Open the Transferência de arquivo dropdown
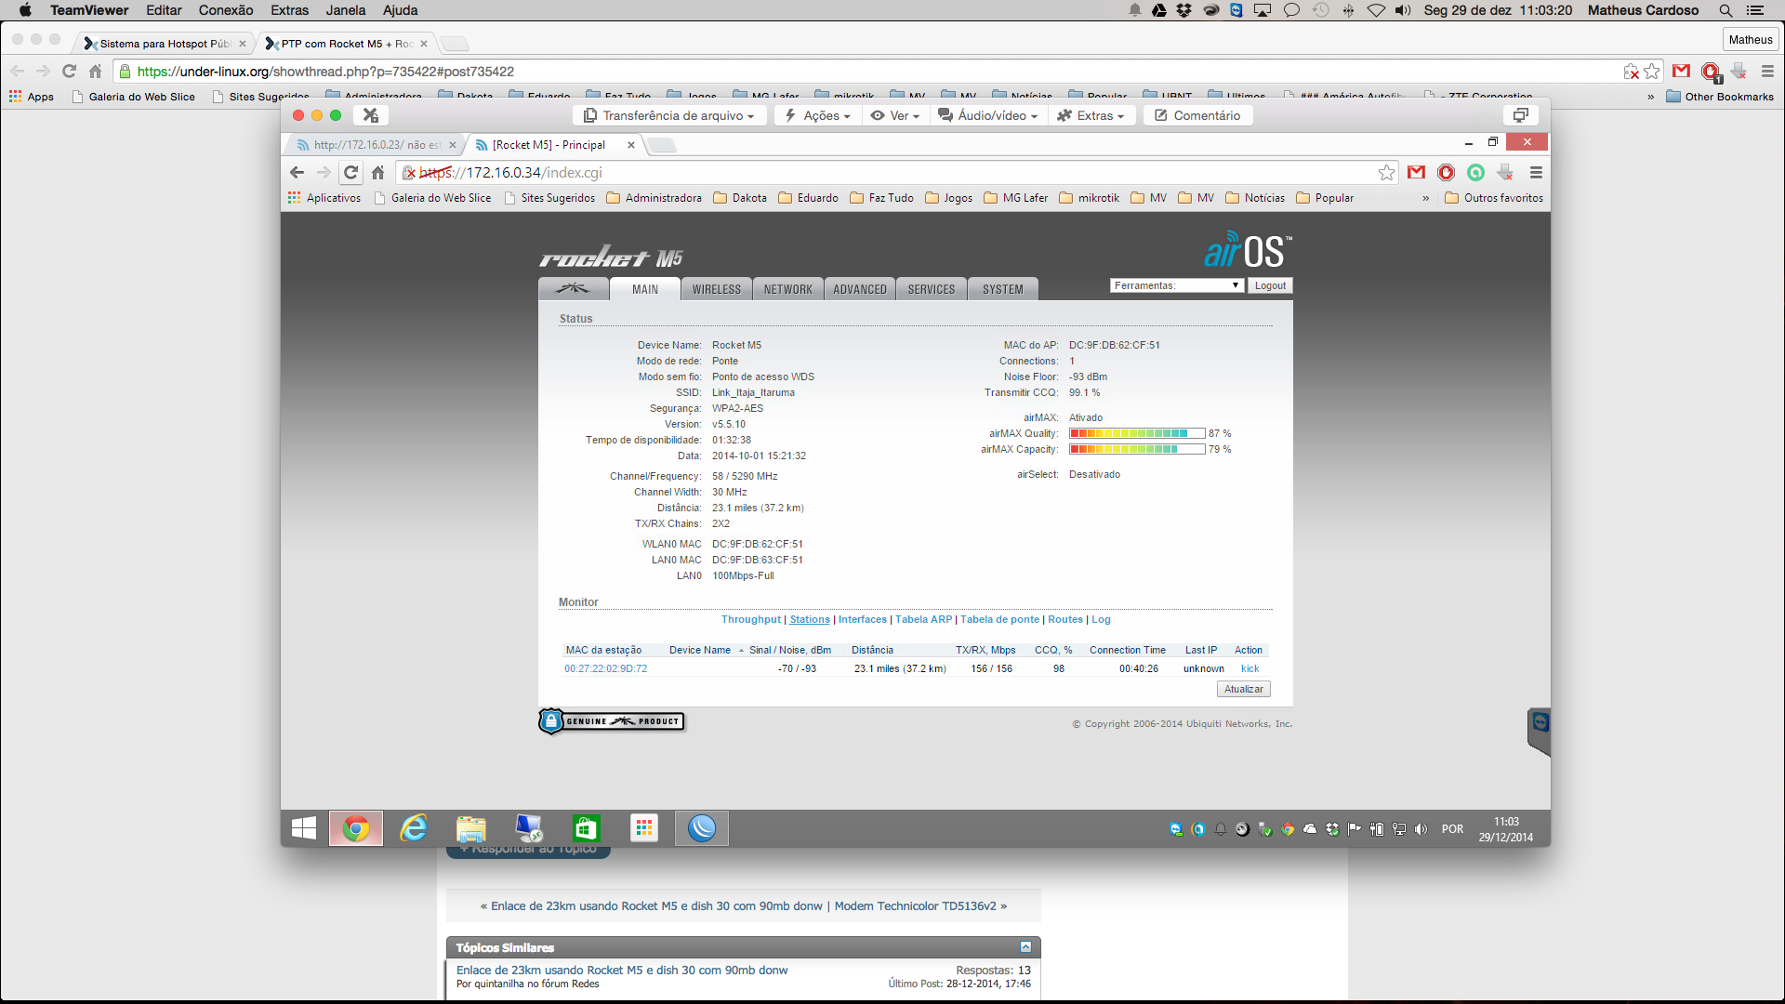Viewport: 1785px width, 1004px height. pyautogui.click(x=668, y=115)
